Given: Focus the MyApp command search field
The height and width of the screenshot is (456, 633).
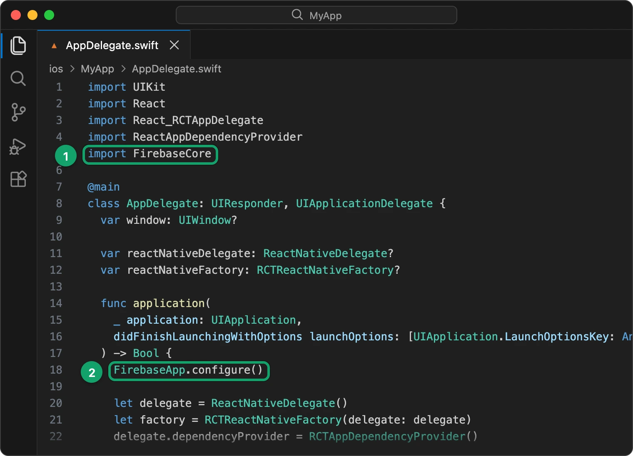Looking at the screenshot, I should (x=316, y=15).
